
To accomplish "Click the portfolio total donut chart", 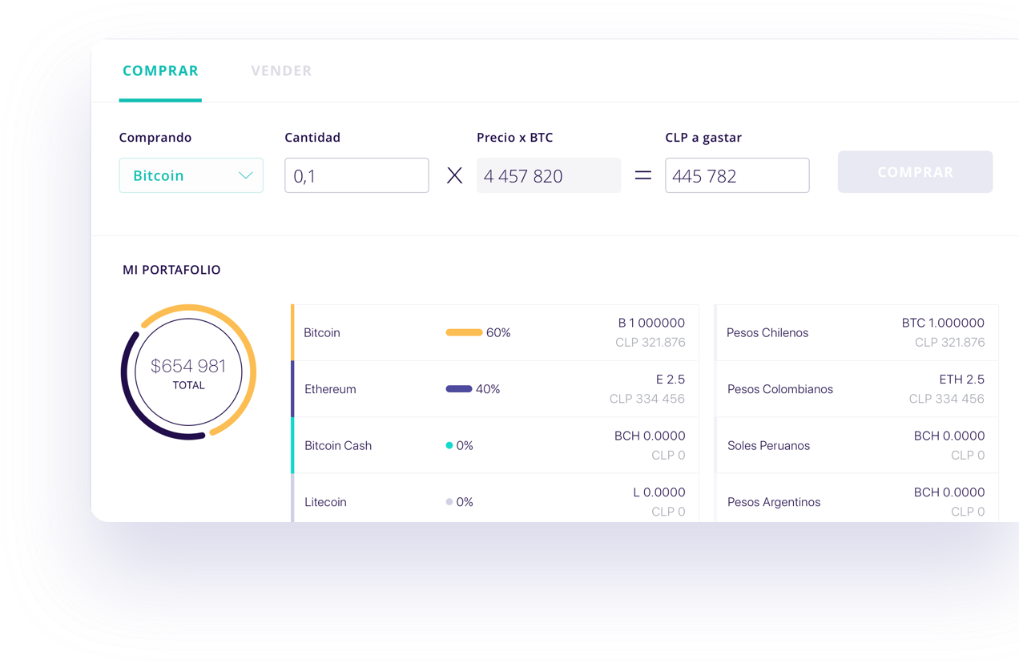I will click(x=188, y=372).
